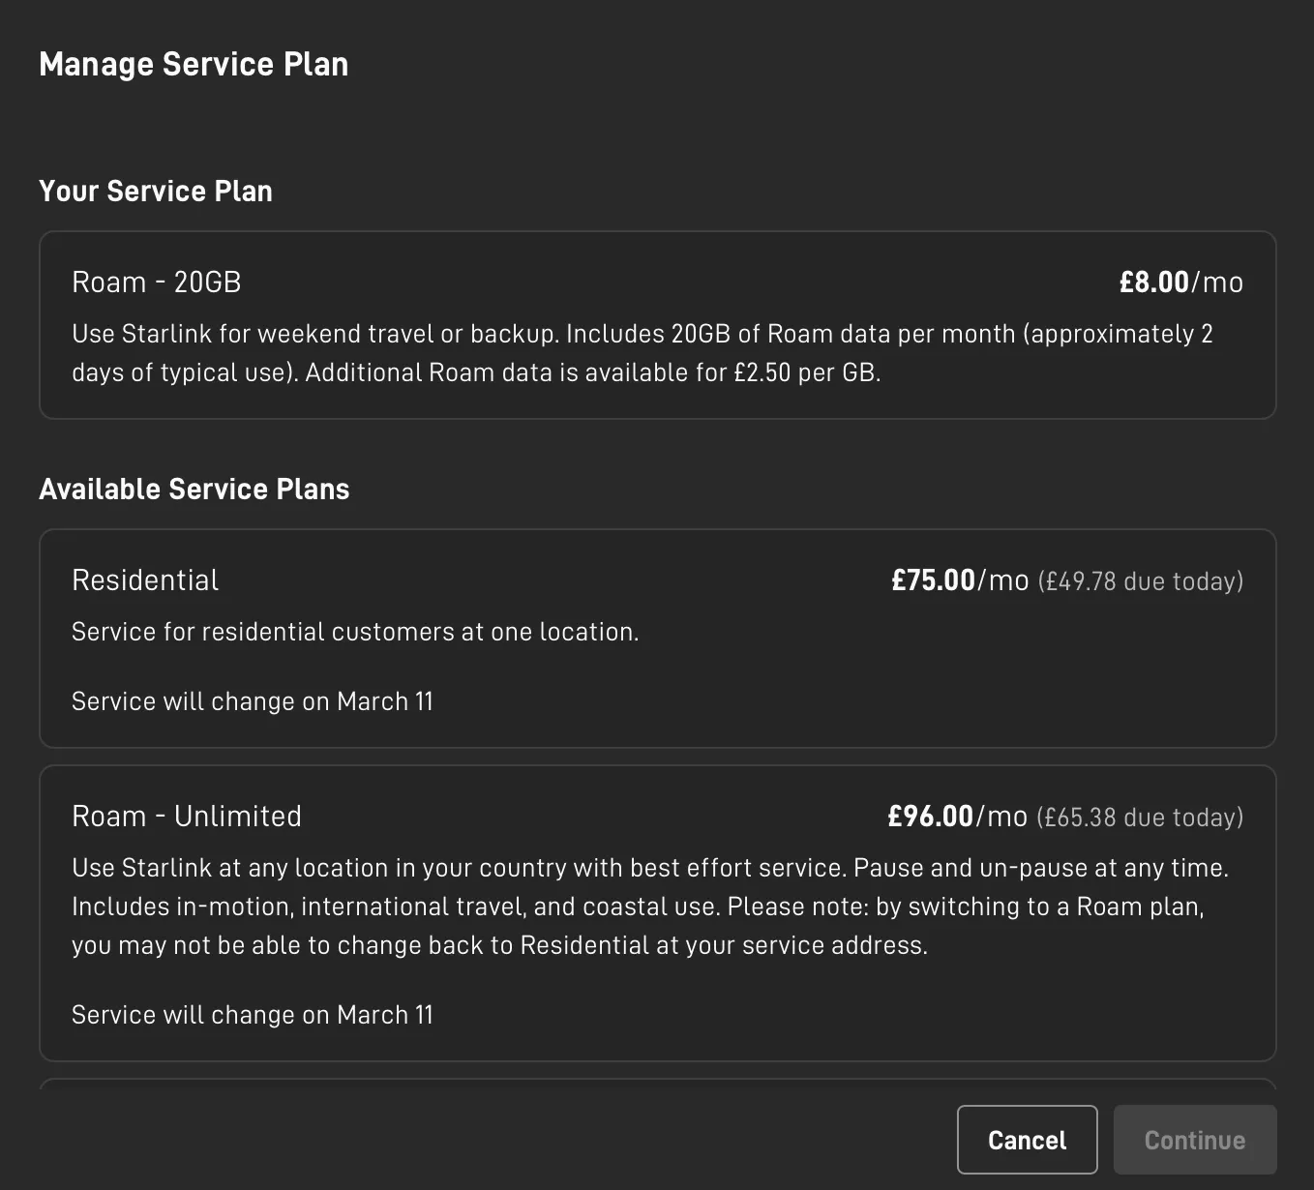Click the £96.00/mo Roam Unlimited price

pyautogui.click(x=957, y=817)
